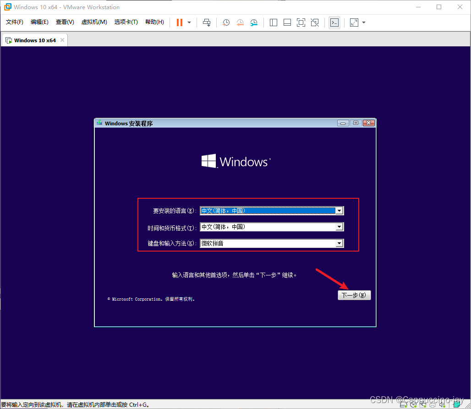Viewport: 471px width, 409px height.
Task: Close the Windows 10 x64 tab
Action: pyautogui.click(x=62, y=40)
